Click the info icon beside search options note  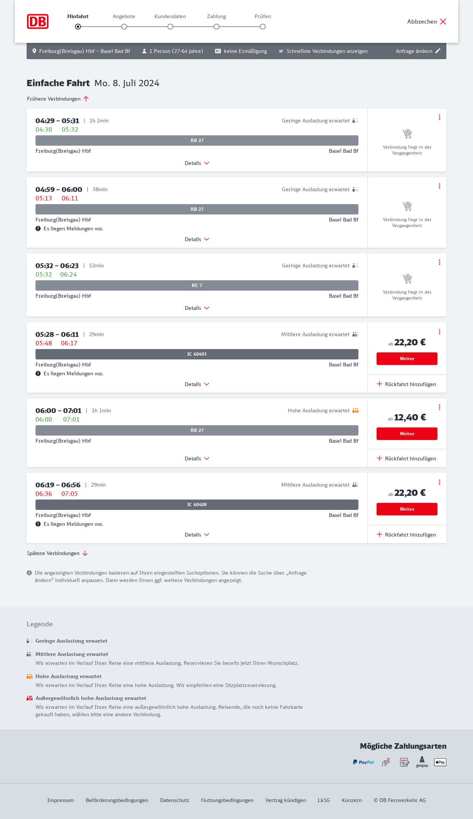[x=29, y=573]
